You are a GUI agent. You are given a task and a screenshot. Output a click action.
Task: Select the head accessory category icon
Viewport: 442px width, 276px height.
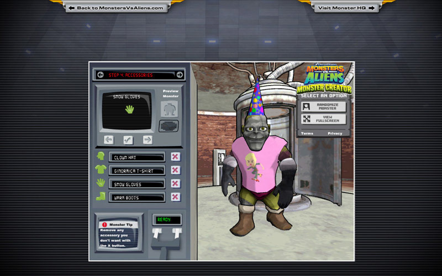101,156
